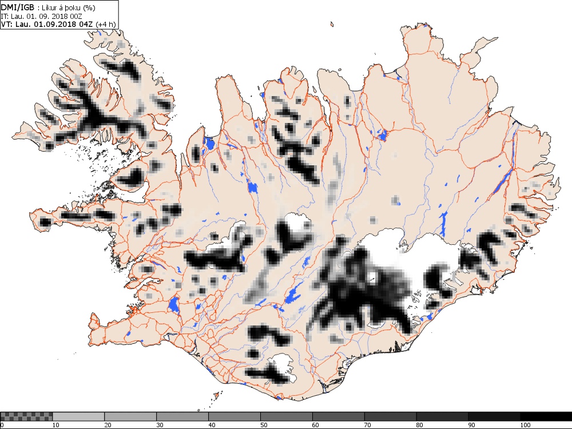
Task: Click the legend label '50'
Action: [264, 425]
